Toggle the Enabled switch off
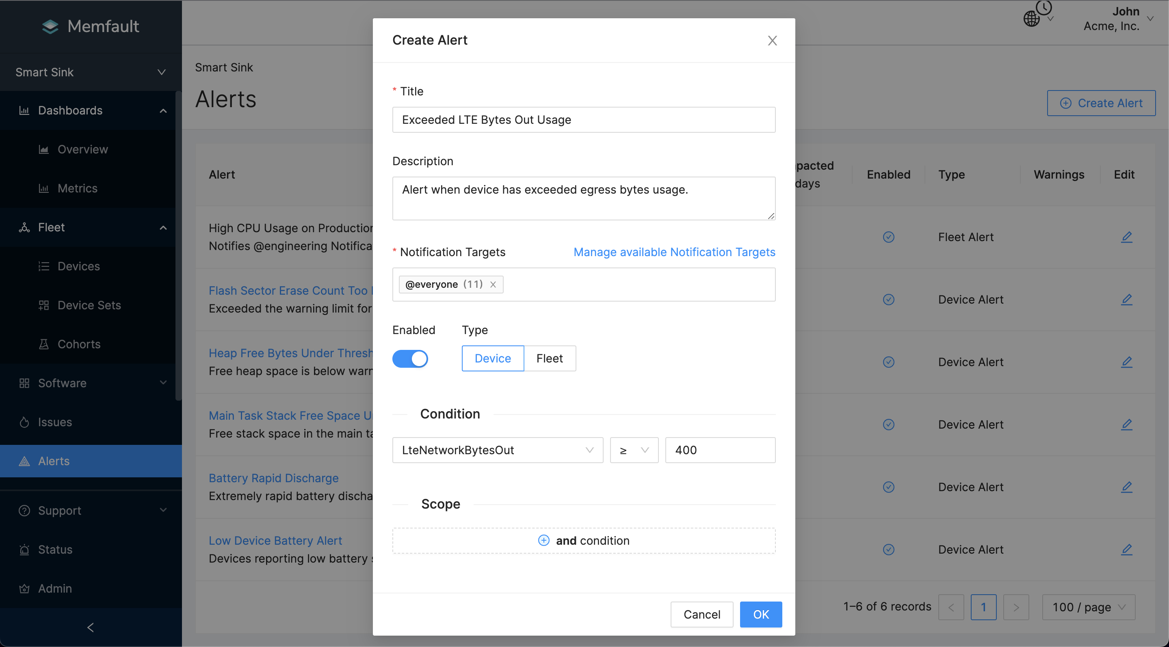Image resolution: width=1169 pixels, height=647 pixels. (x=410, y=359)
